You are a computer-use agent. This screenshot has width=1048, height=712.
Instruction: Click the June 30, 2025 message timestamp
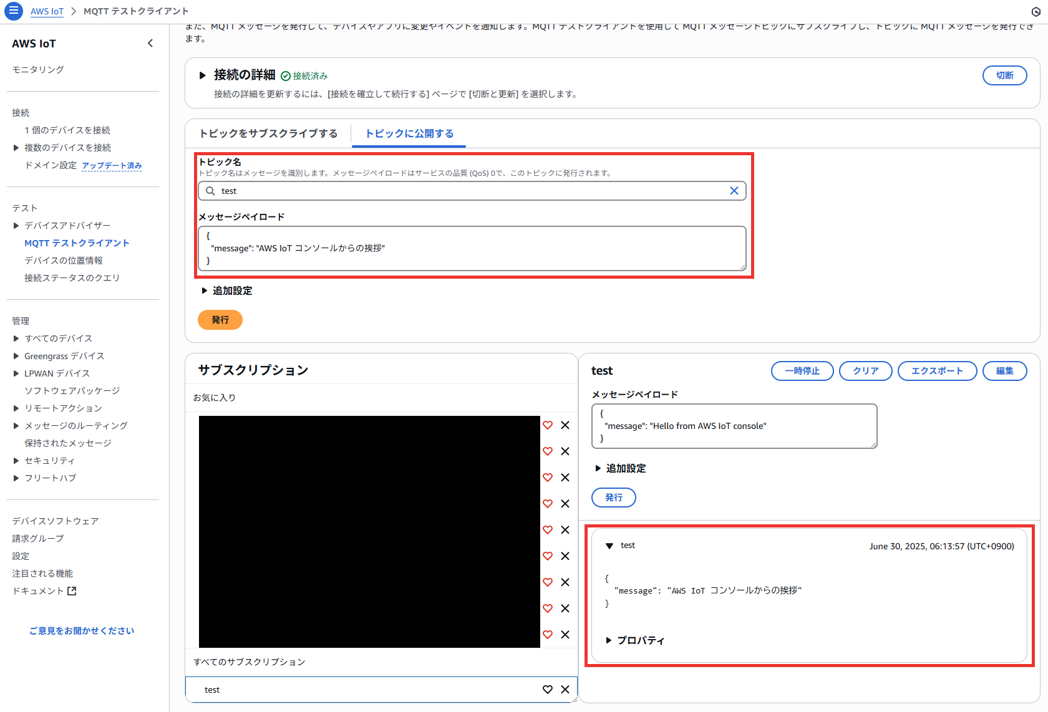[x=941, y=546]
